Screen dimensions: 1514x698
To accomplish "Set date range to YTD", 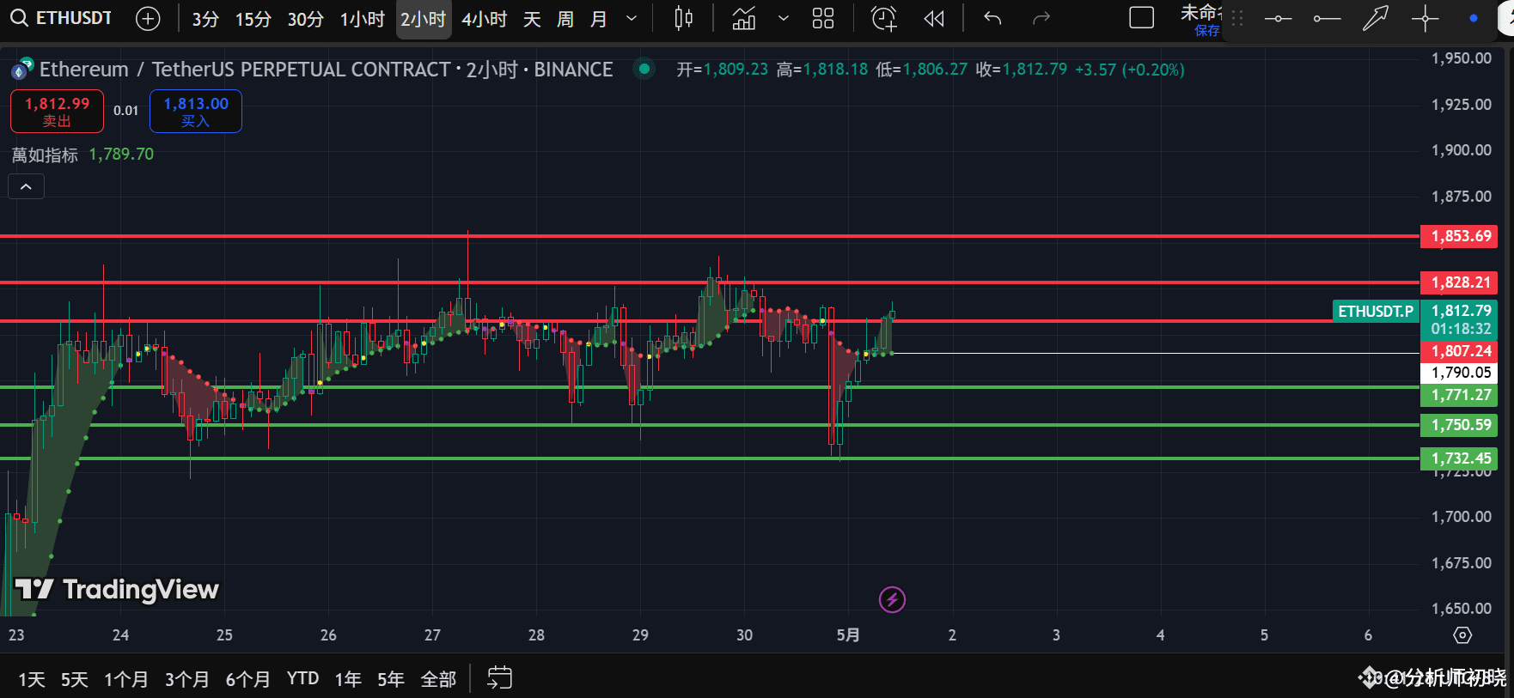I will click(x=303, y=679).
